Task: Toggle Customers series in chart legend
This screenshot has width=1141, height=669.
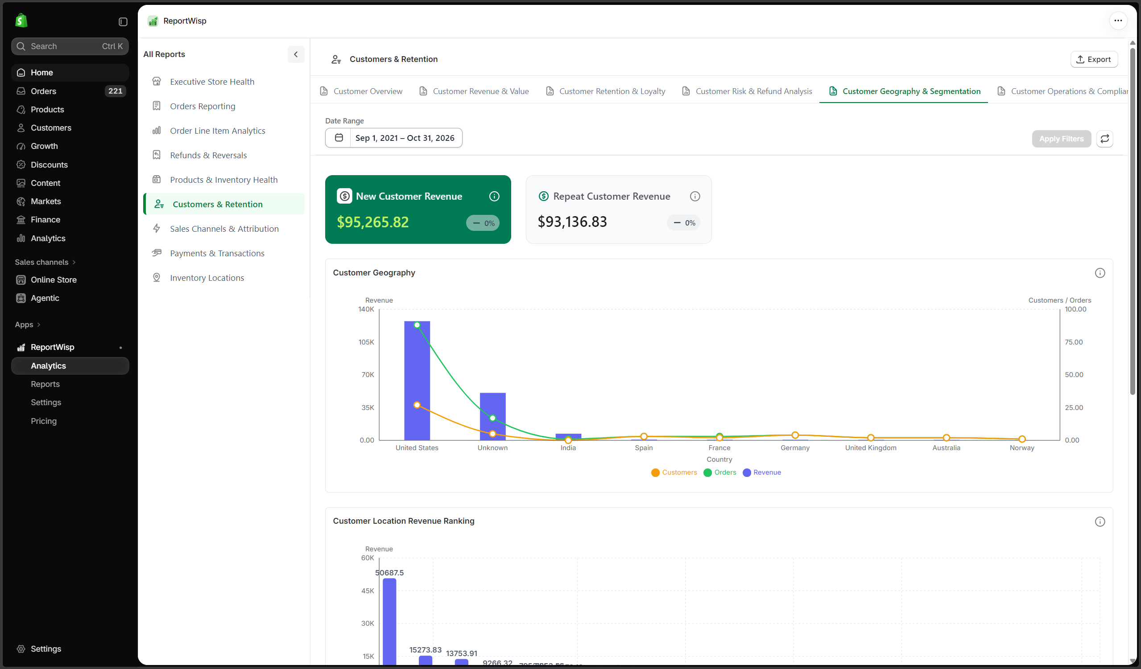Action: pos(674,472)
